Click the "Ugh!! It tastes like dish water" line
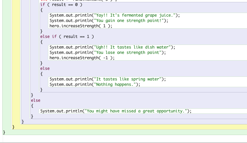 coord(112,47)
